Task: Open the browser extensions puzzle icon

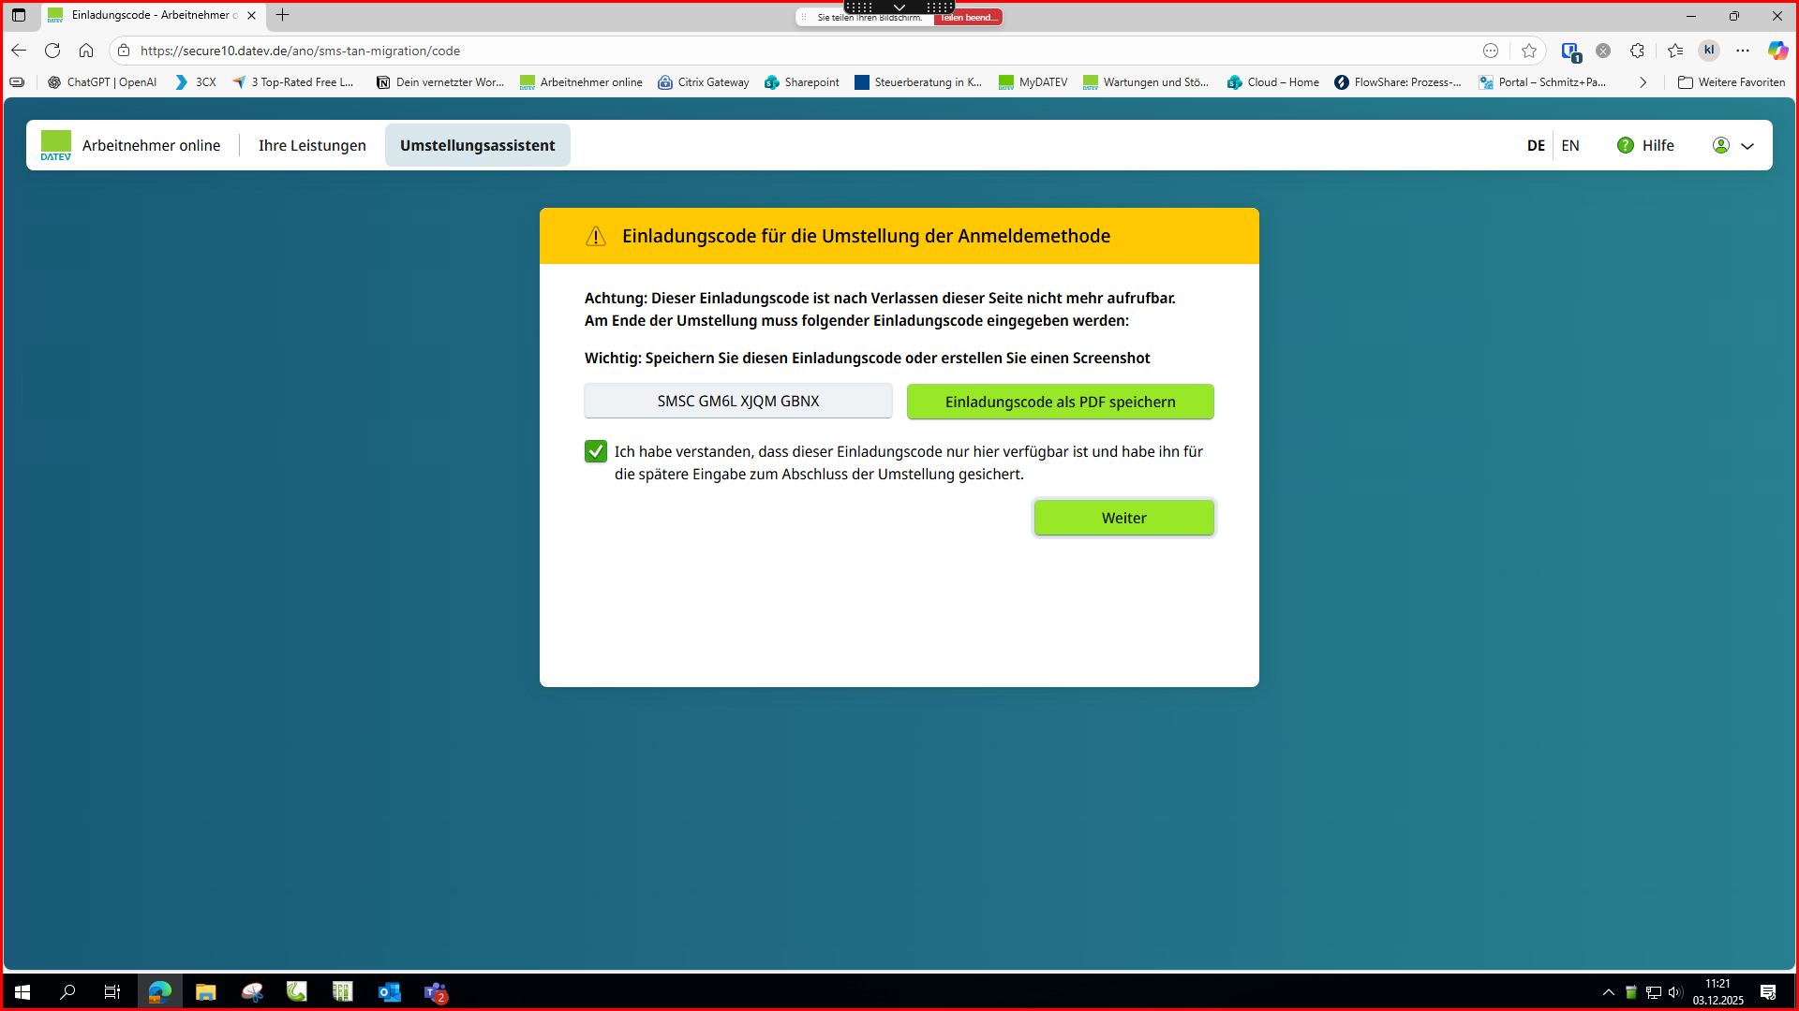Action: pyautogui.click(x=1637, y=51)
